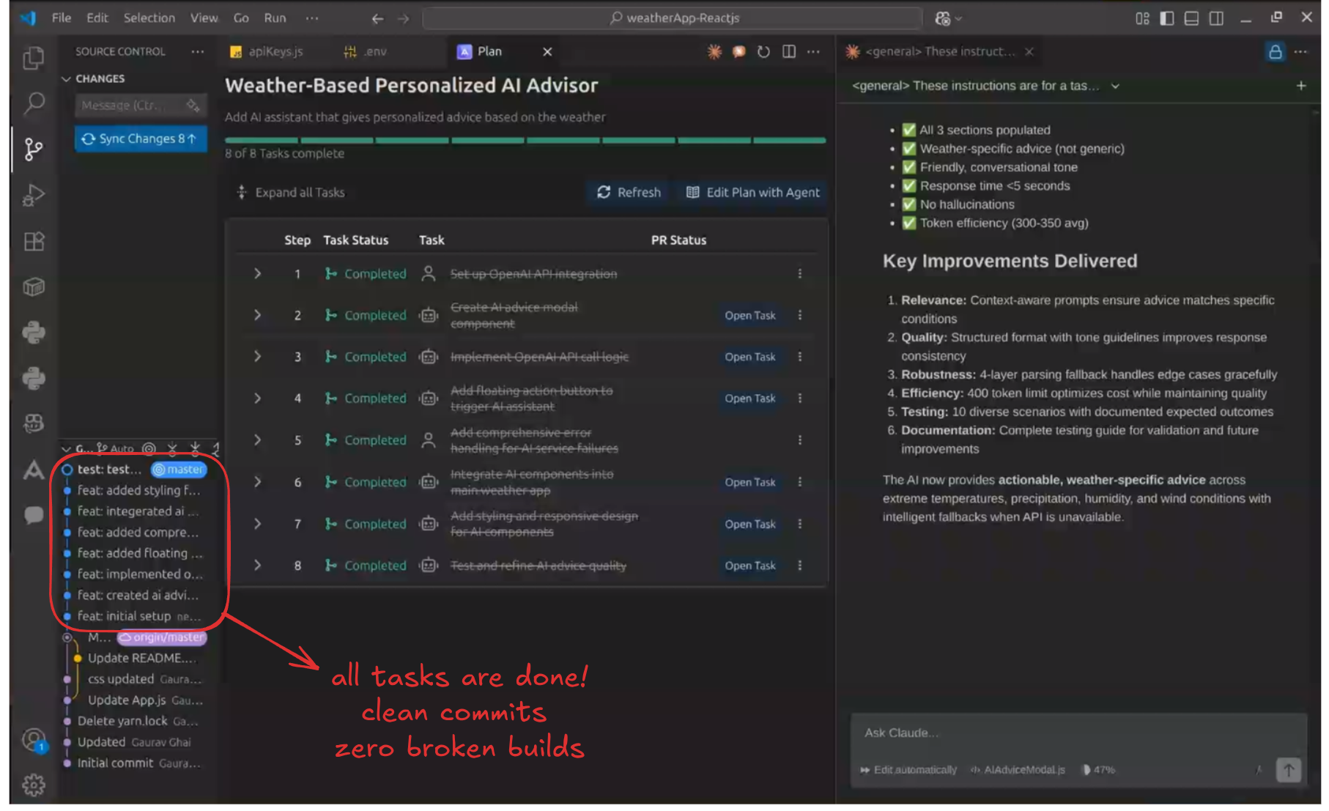Collapse the CHANGES section

tap(67, 78)
